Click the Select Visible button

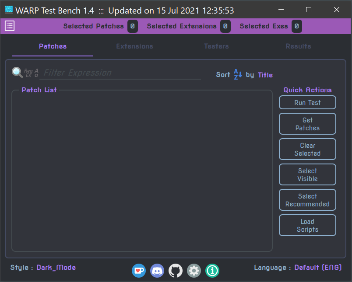pos(307,174)
